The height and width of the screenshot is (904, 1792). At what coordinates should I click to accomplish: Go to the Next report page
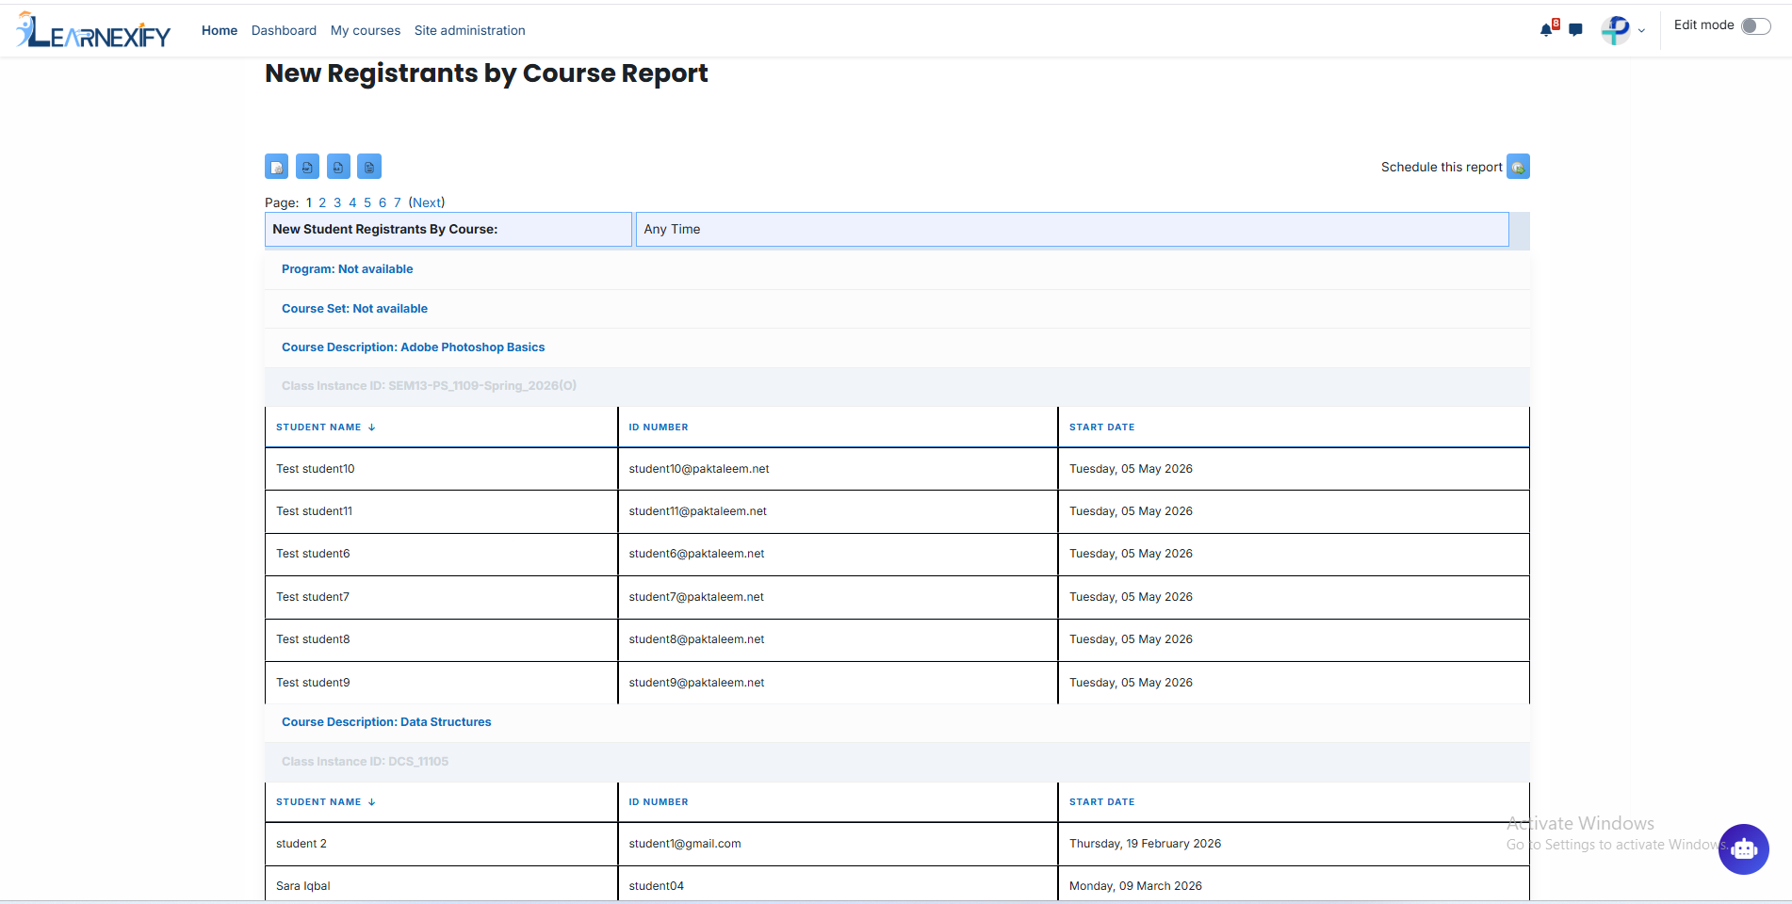pyautogui.click(x=427, y=202)
